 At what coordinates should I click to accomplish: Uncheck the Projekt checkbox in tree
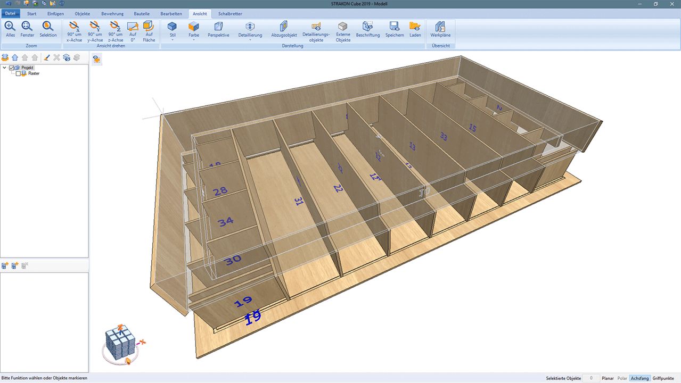click(12, 68)
